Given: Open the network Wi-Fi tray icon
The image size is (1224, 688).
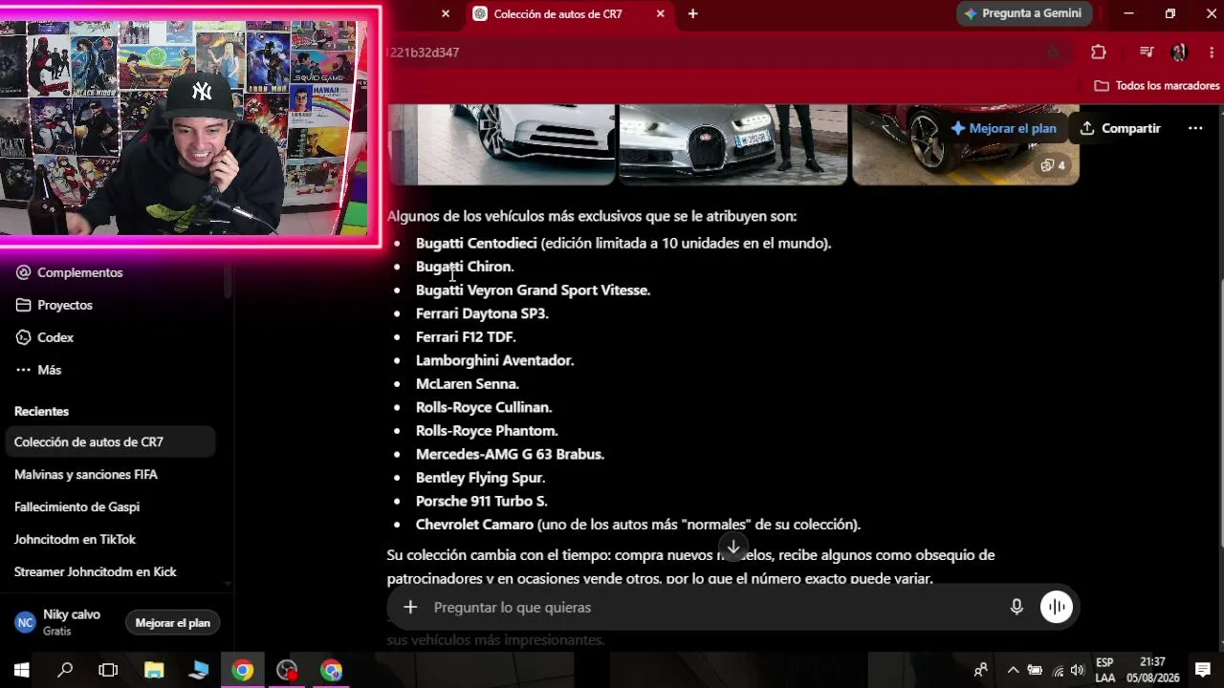Looking at the screenshot, I should point(1057,670).
